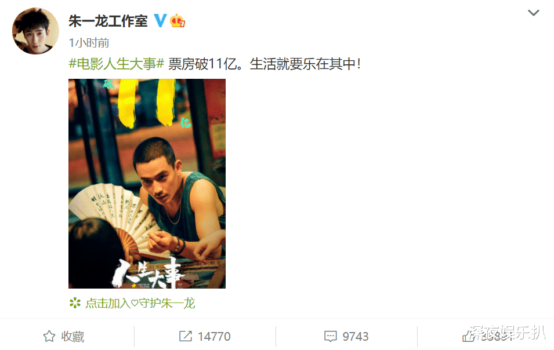Click the repost share arrow icon
Image resolution: width=554 pixels, height=350 pixels.
point(186,336)
